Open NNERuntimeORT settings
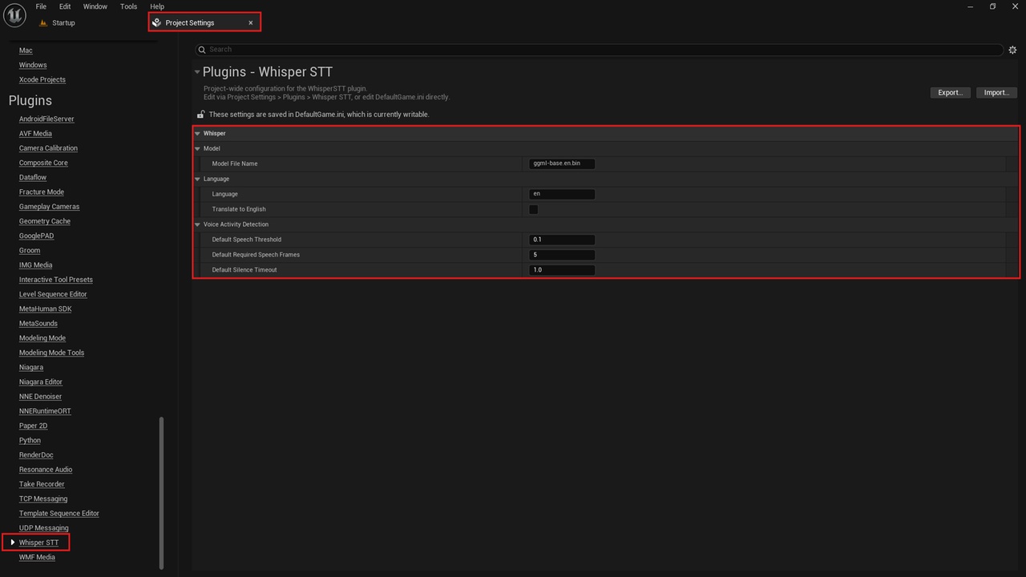Viewport: 1026px width, 577px height. (x=45, y=411)
